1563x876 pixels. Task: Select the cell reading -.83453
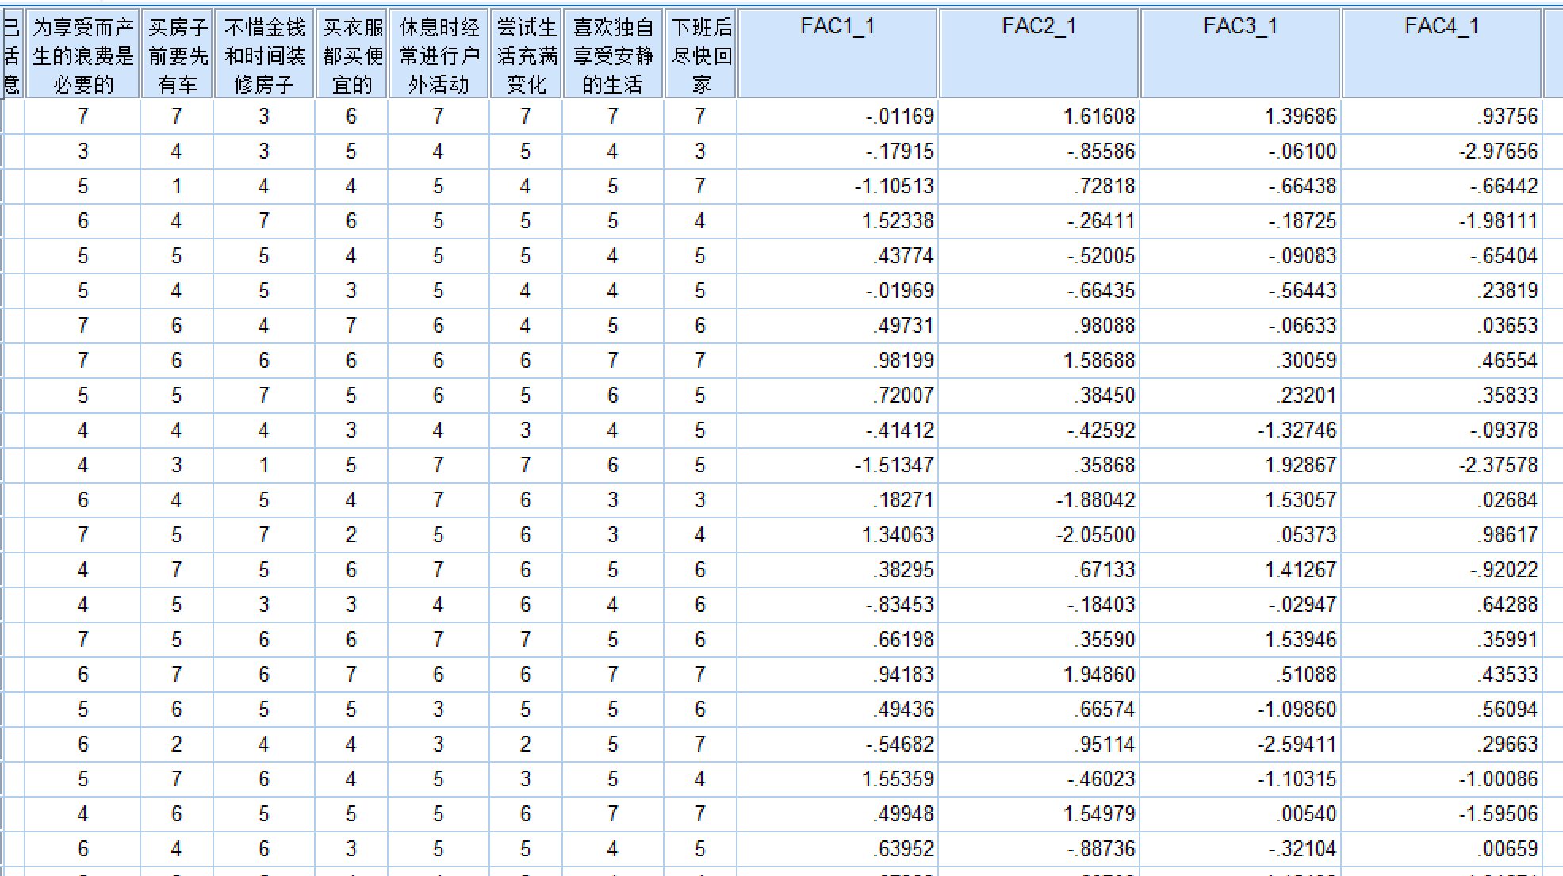(x=837, y=605)
